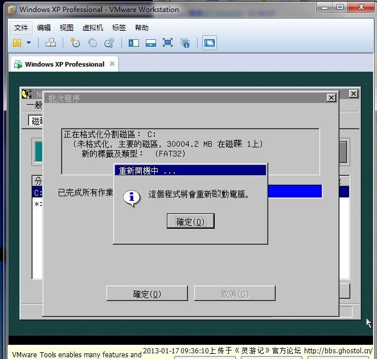Open the snapshot manager icon
This screenshot has width=377, height=359.
tap(109, 43)
